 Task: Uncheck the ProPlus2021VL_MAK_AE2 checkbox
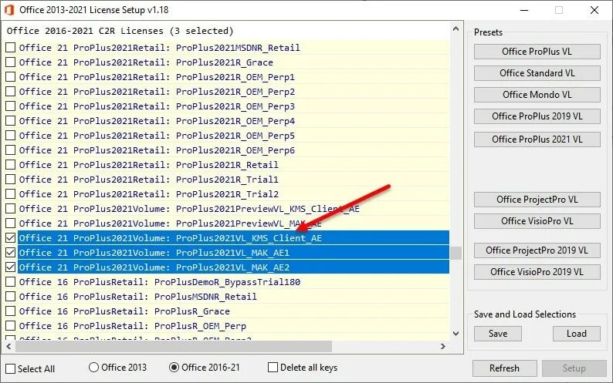pyautogui.click(x=11, y=267)
